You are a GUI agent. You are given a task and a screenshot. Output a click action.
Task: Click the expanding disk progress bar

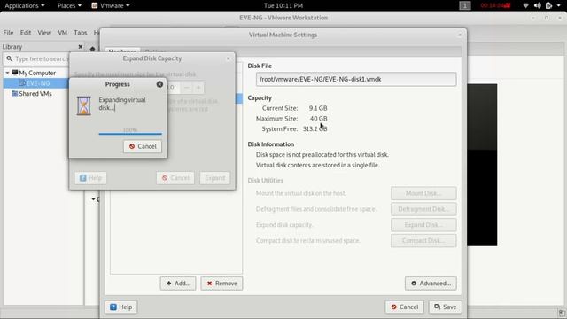130,134
